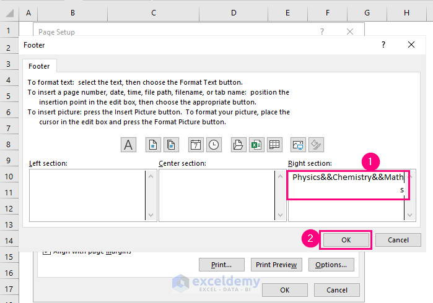Image resolution: width=433 pixels, height=303 pixels.
Task: Select Format Picture icon
Action: tap(316, 145)
